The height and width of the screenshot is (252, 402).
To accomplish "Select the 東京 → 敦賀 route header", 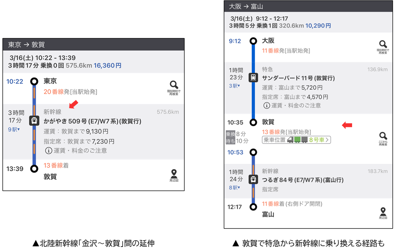I will pos(94,44).
